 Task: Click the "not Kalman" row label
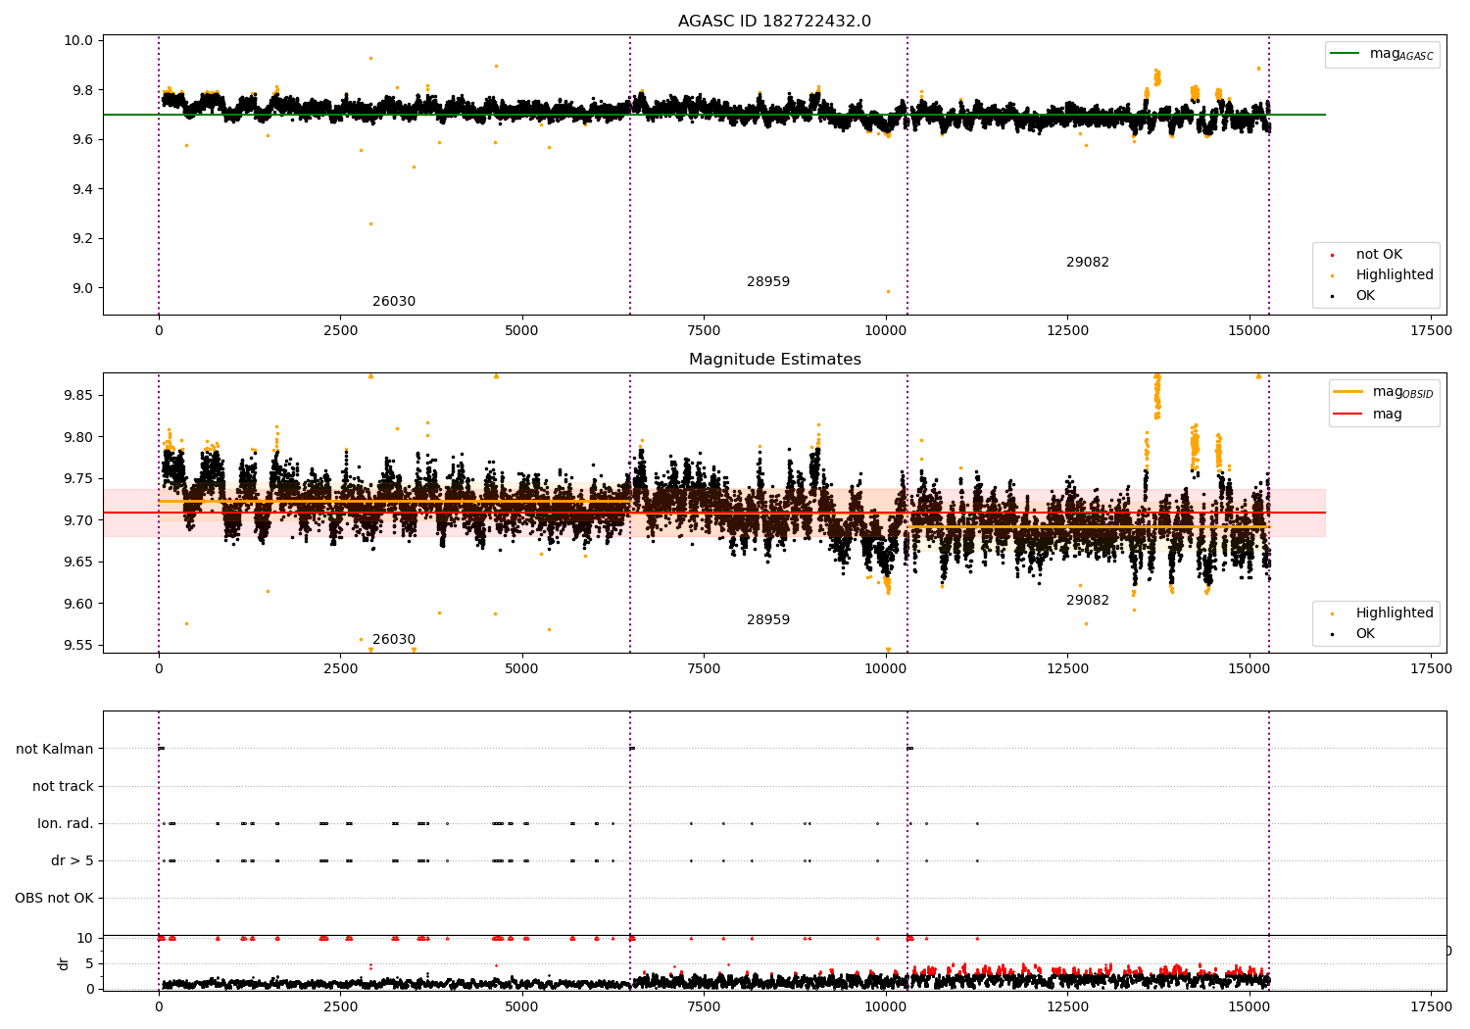[55, 750]
